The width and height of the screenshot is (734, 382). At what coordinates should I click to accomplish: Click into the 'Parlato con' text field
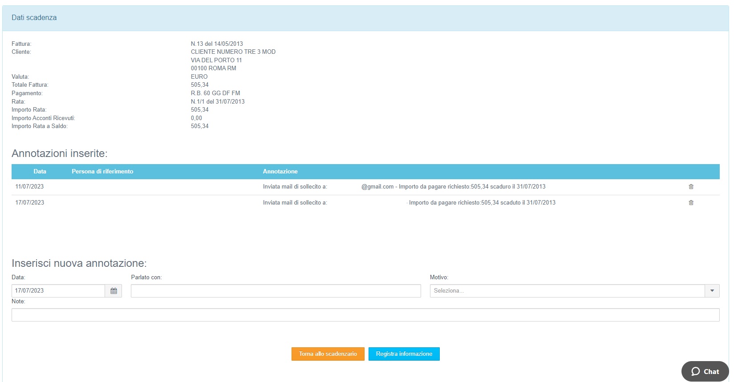276,291
